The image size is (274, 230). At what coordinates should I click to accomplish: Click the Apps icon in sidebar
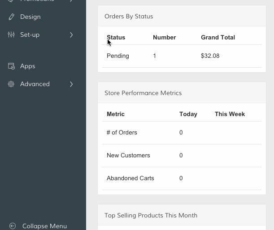pyautogui.click(x=11, y=66)
